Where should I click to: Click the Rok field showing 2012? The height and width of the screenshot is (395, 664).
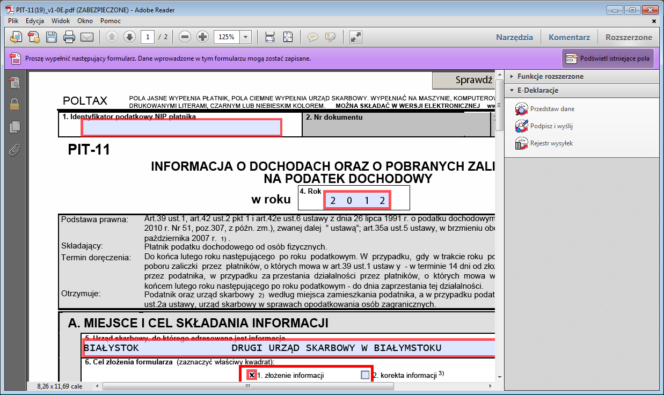pos(357,201)
